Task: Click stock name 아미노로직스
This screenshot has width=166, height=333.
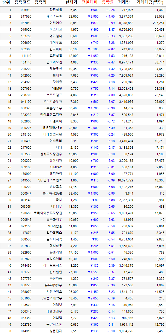Action: [53, 266]
